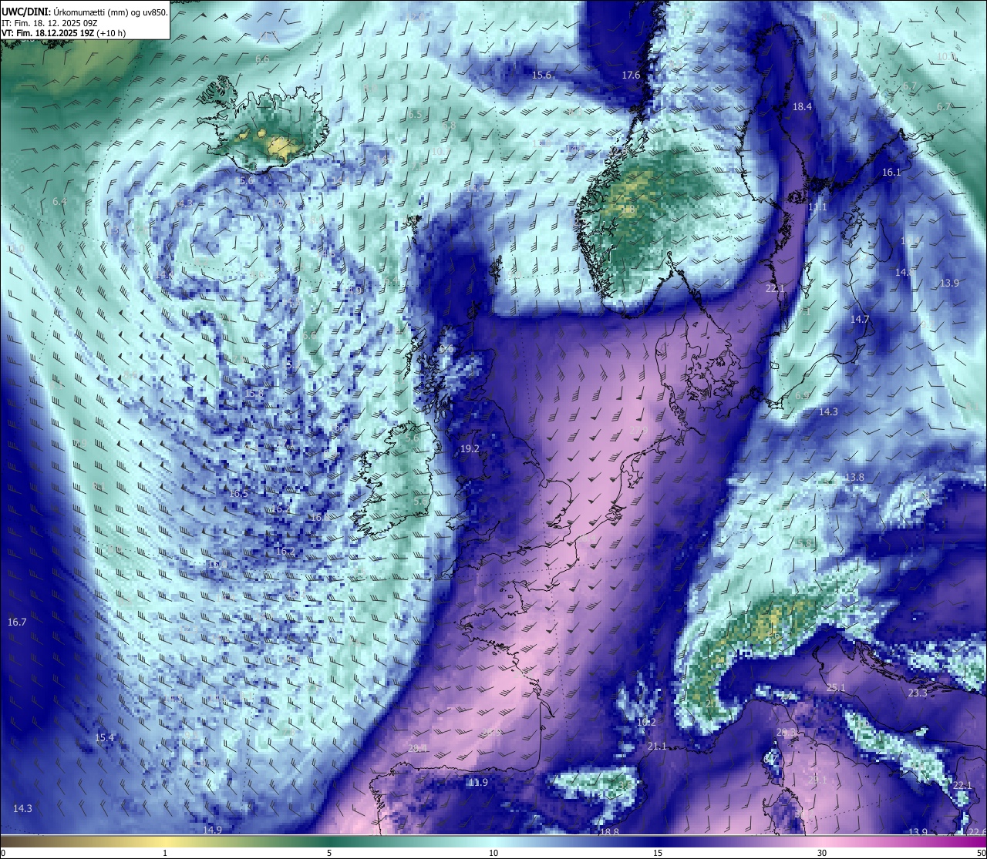
Task: Click the 14.9 value label
Action: 212,830
